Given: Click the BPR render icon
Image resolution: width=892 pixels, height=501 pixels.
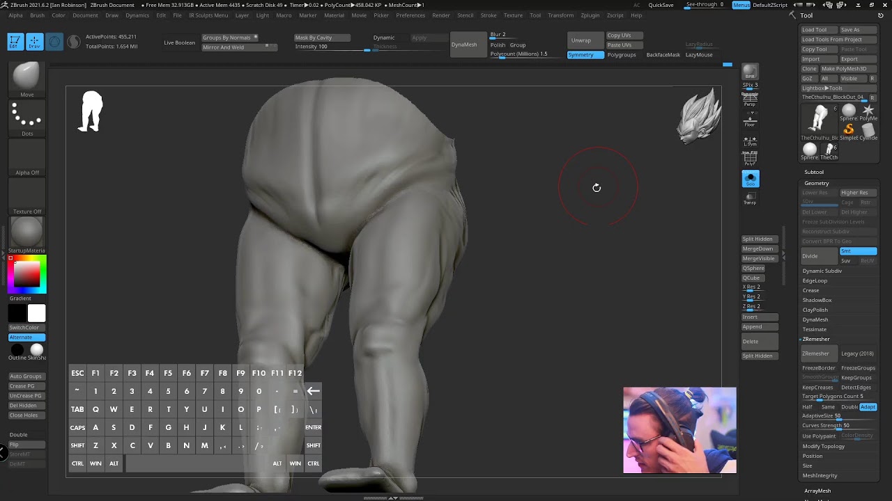Looking at the screenshot, I should [x=750, y=72].
